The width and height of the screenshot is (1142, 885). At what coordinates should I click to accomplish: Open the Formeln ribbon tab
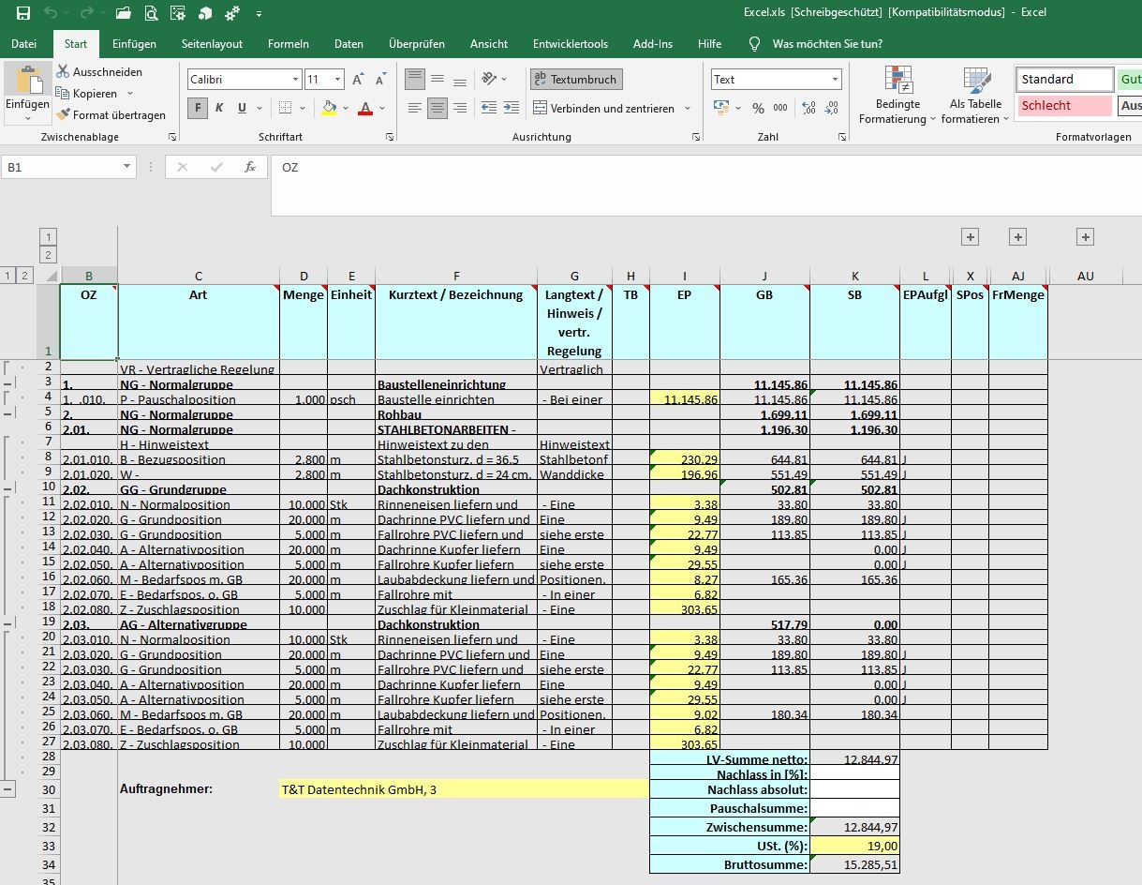[288, 44]
